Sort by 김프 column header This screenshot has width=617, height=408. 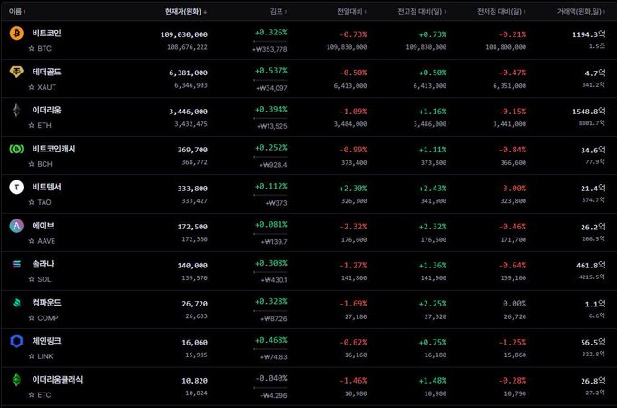pos(279,12)
